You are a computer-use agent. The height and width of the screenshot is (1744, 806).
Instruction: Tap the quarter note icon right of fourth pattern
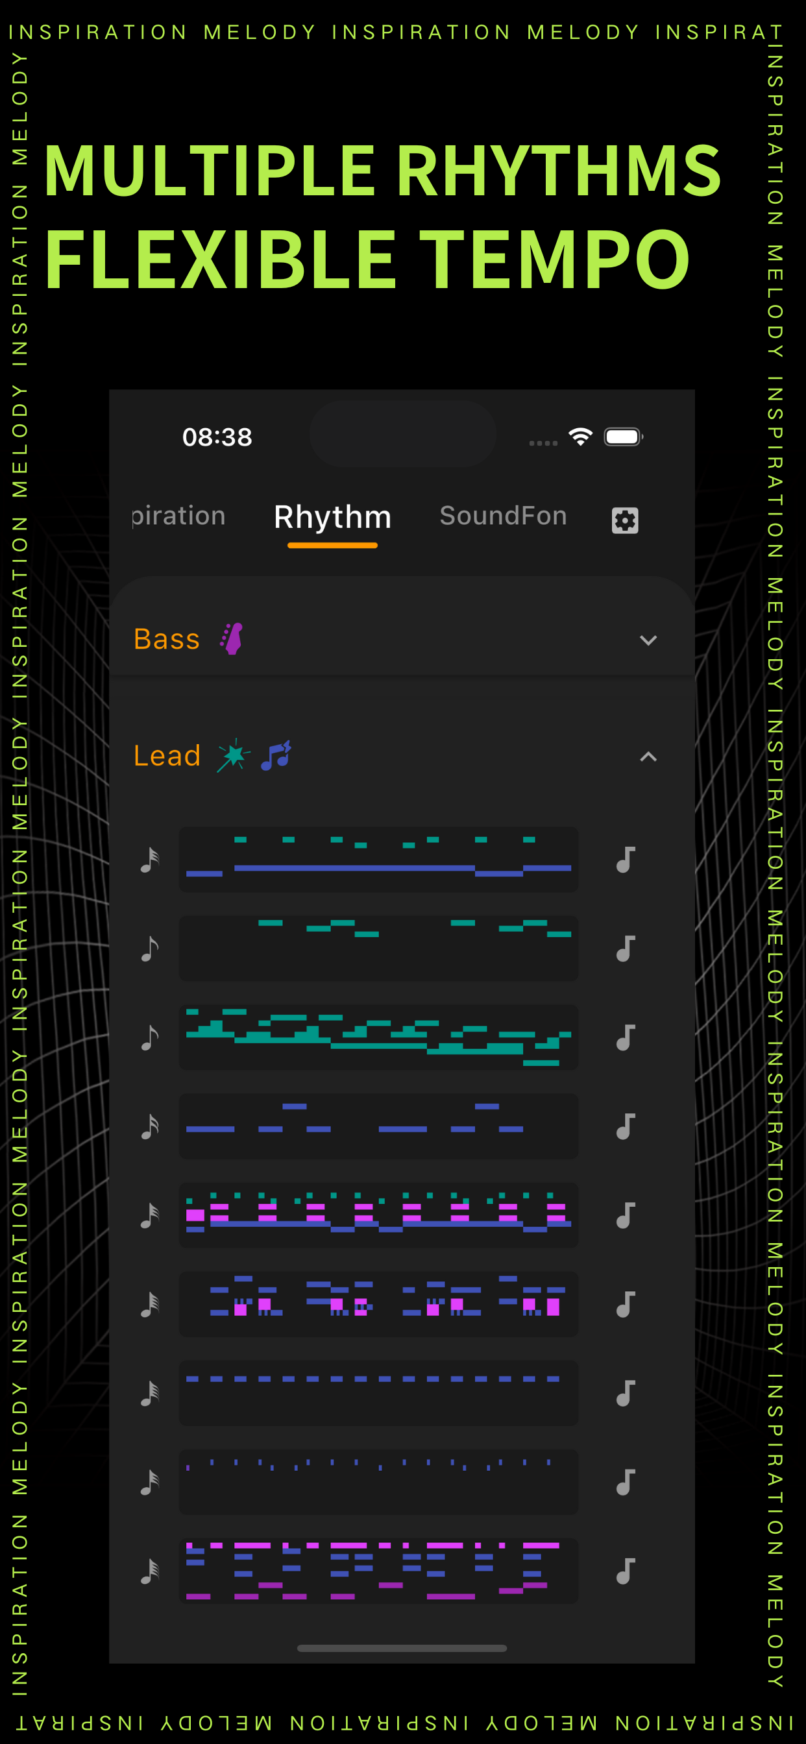tap(625, 1126)
